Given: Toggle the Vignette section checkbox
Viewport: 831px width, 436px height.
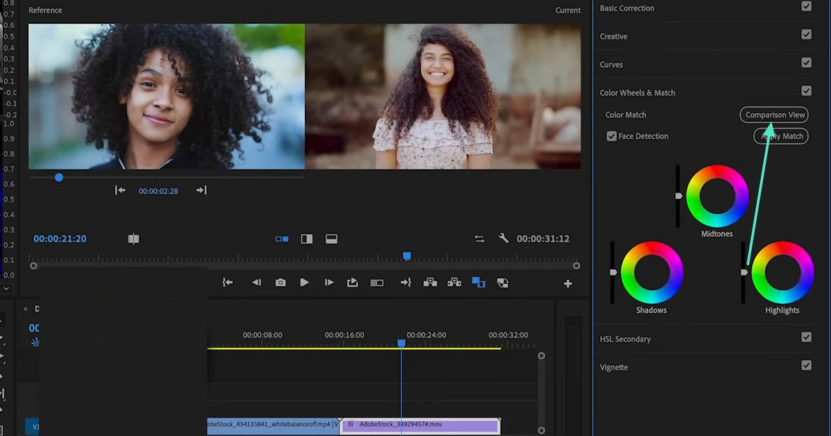Looking at the screenshot, I should pyautogui.click(x=806, y=366).
